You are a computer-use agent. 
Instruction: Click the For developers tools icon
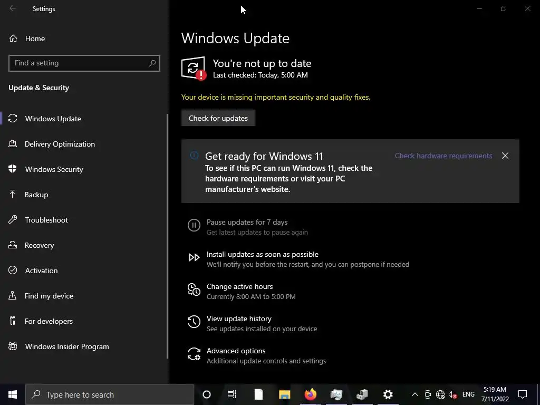pyautogui.click(x=13, y=321)
